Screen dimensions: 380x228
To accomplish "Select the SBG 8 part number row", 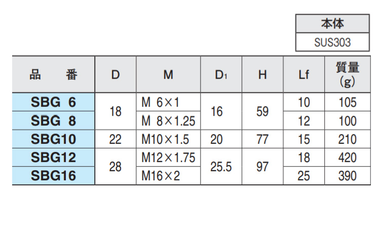I will pos(53,121).
